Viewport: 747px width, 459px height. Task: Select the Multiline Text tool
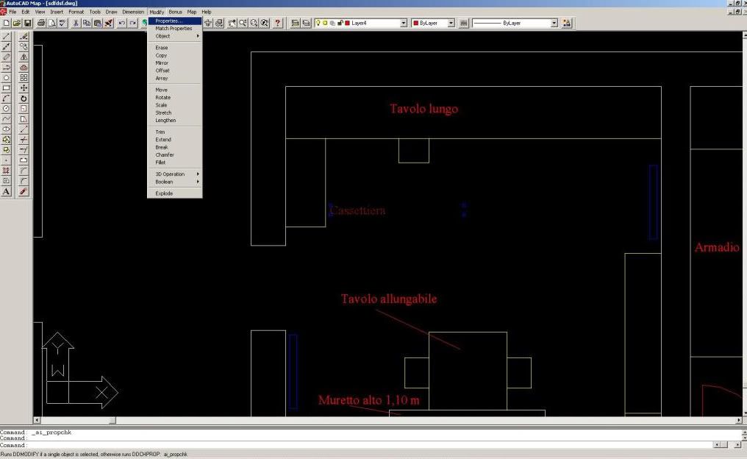click(6, 191)
